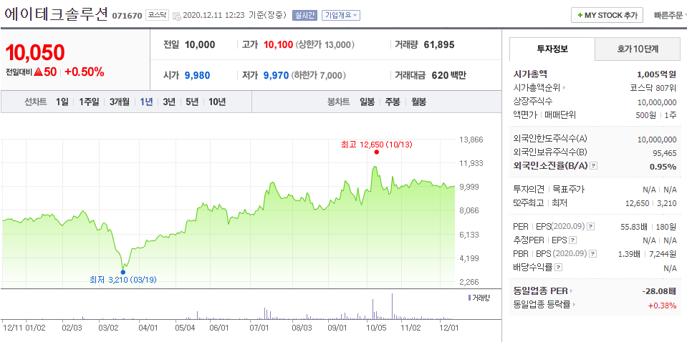Viewport: 687px width, 342px height.
Task: Click the stock code 071670
Action: pos(127,16)
